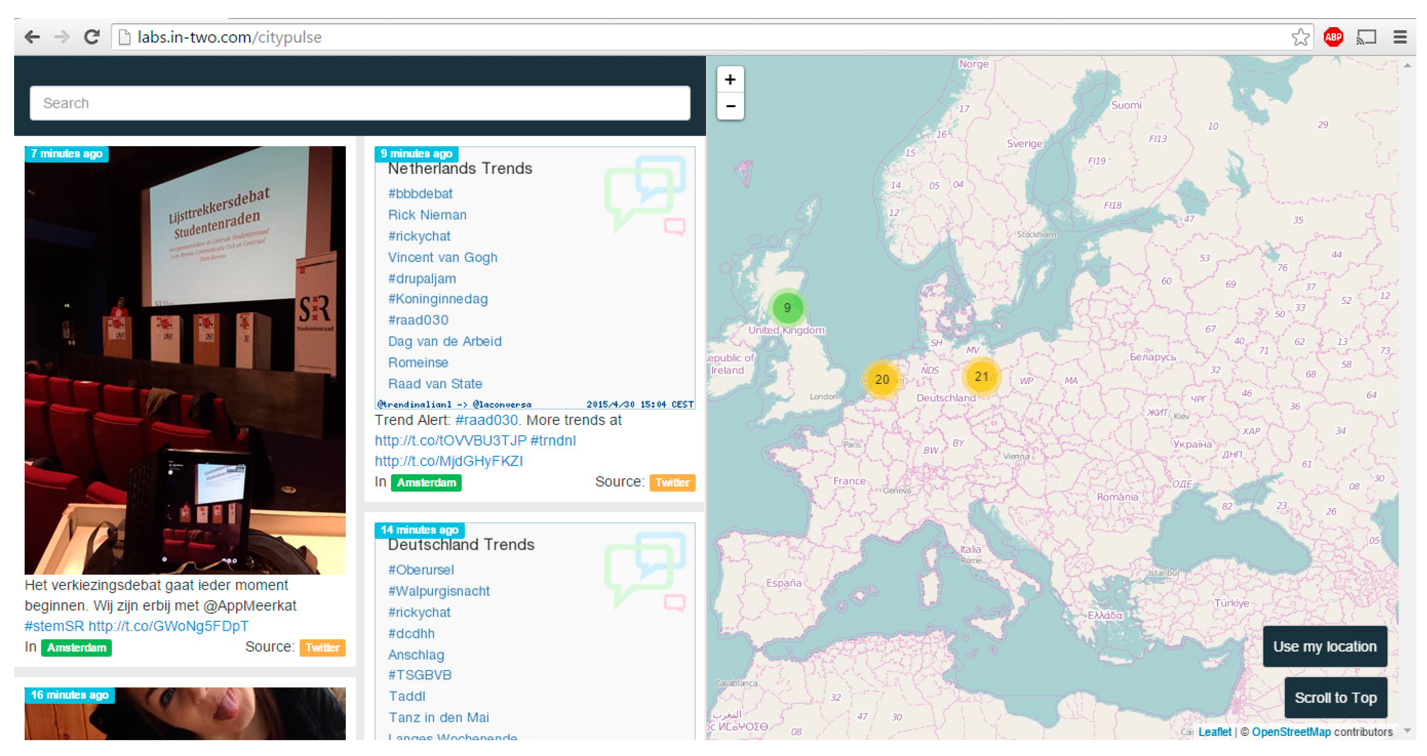Click the #Walpurgisnacht trend link
The width and height of the screenshot is (1427, 756).
(x=439, y=591)
